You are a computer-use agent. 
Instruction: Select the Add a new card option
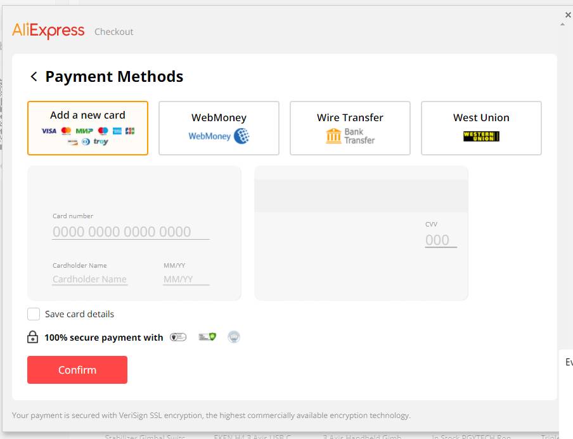87,128
